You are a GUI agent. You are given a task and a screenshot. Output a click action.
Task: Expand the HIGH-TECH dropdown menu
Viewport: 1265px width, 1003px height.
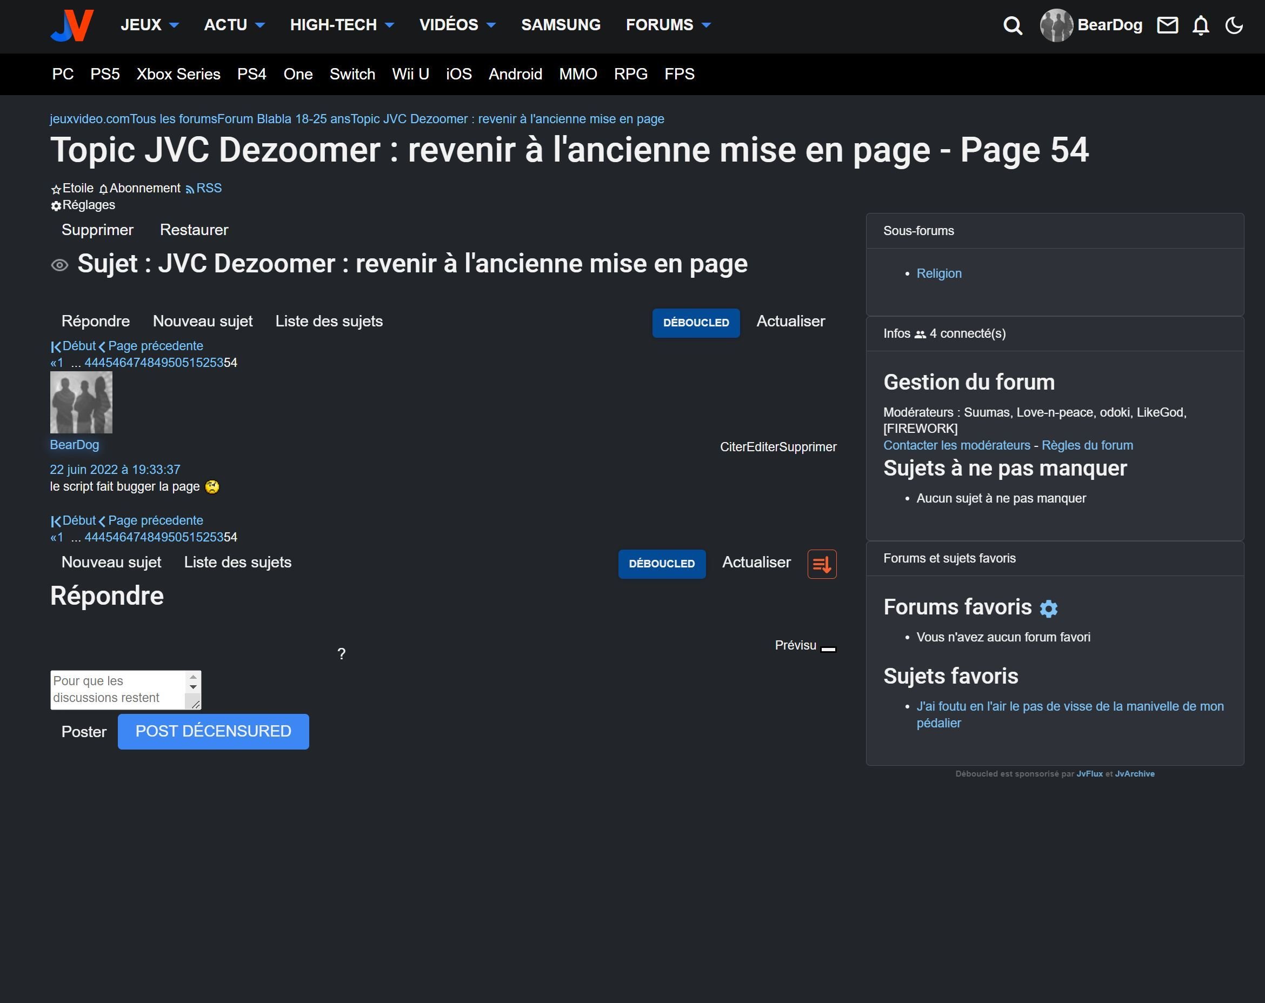click(x=342, y=25)
